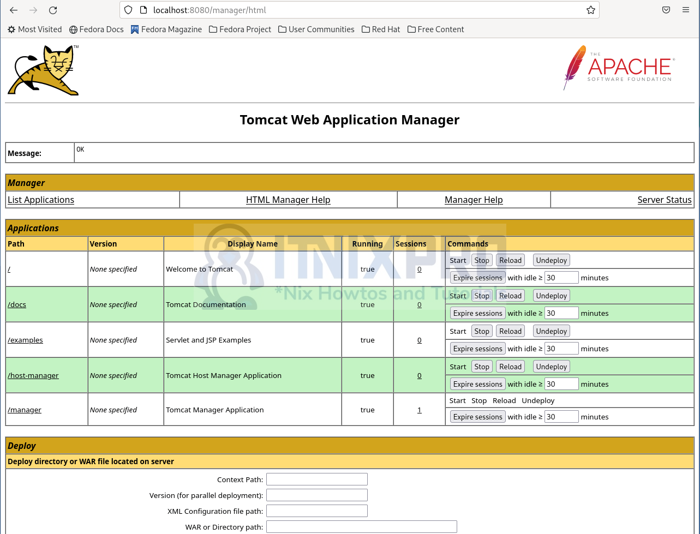Image resolution: width=700 pixels, height=534 pixels.
Task: Click sessions count 0 for Host Manager Application
Action: [419, 375]
